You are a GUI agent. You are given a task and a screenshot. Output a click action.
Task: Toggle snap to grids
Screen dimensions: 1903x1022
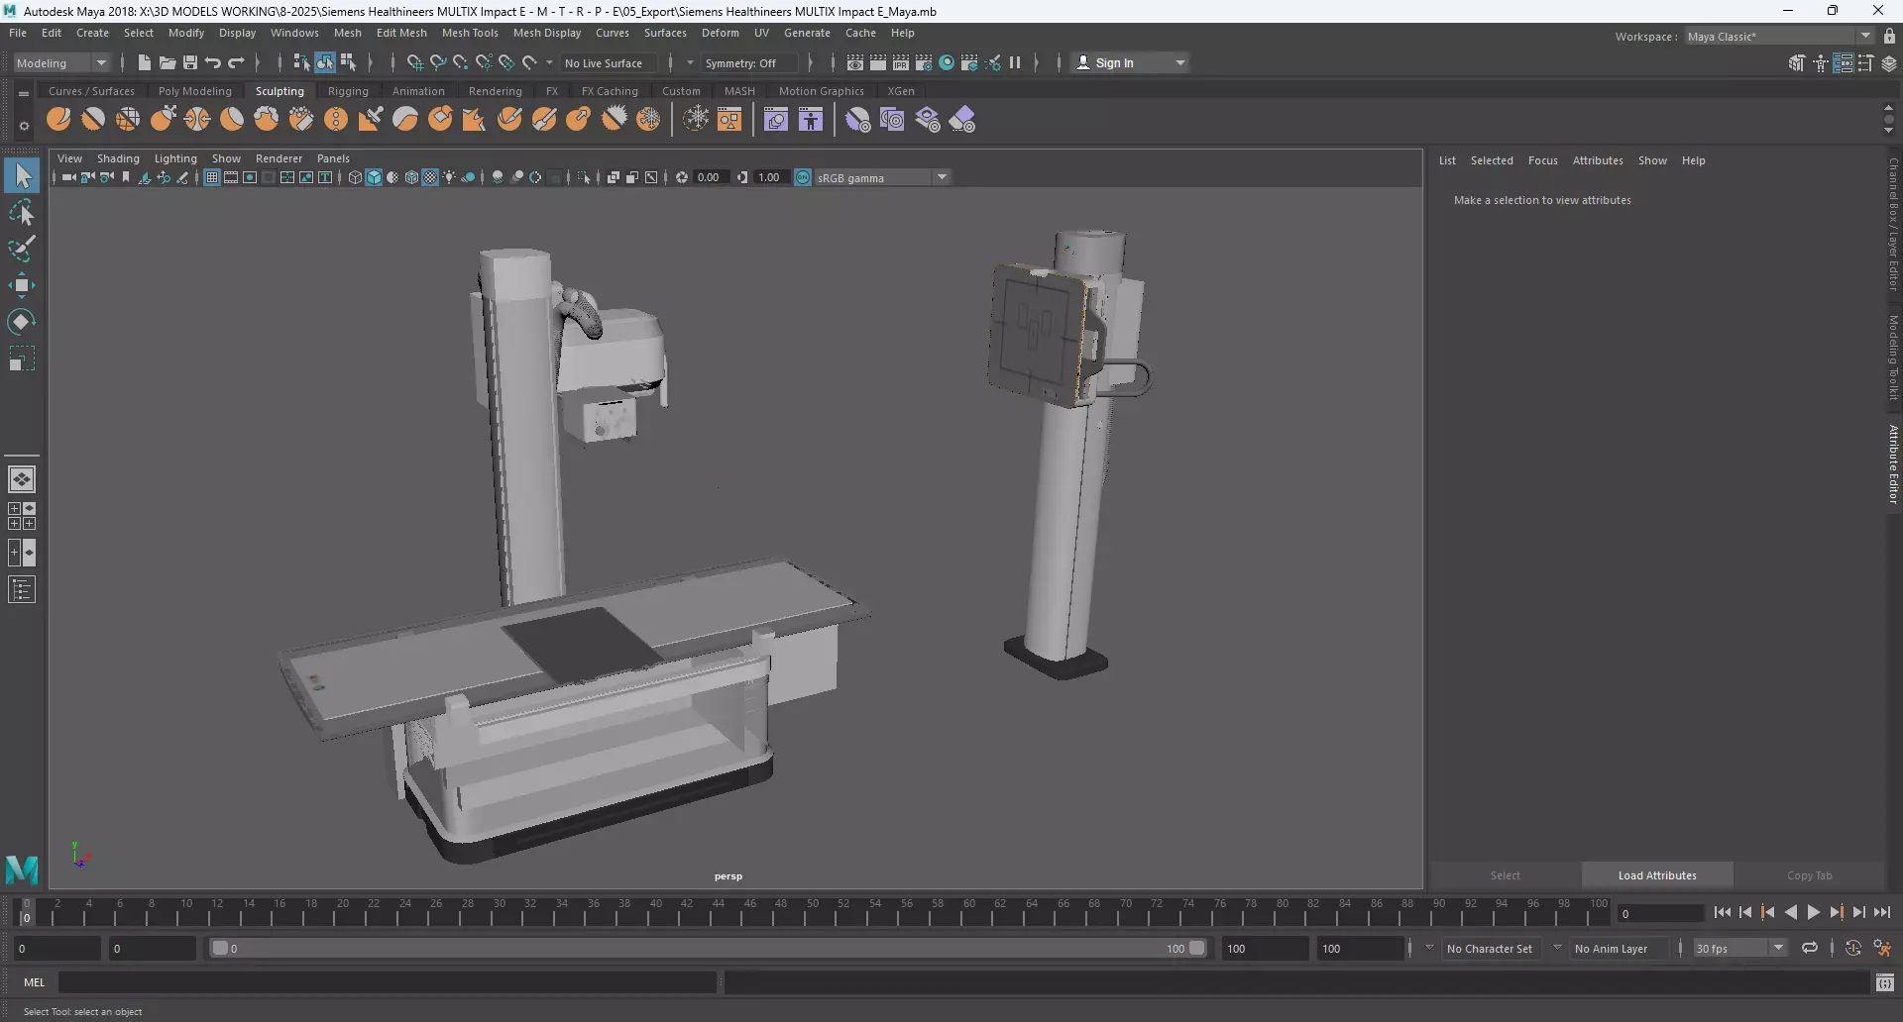(414, 62)
